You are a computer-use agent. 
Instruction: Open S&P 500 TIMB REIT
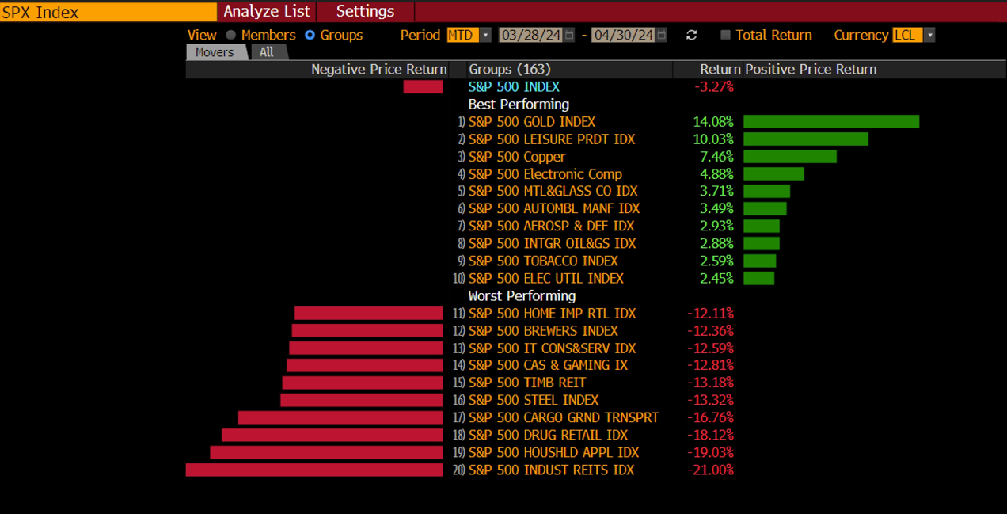(x=526, y=383)
